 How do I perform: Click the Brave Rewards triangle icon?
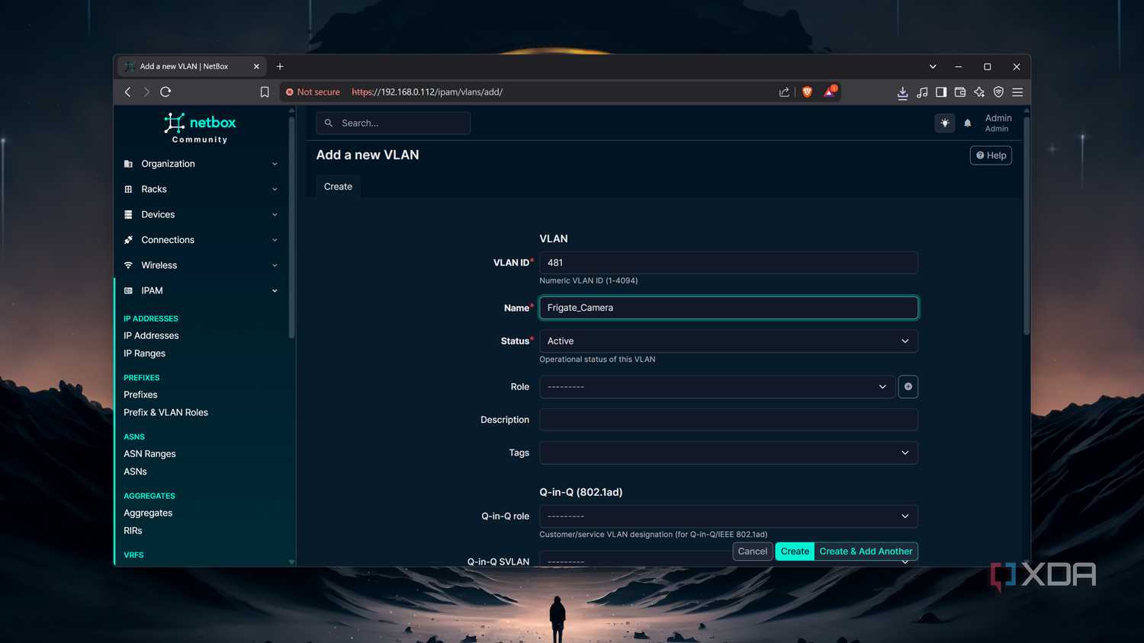coord(829,92)
